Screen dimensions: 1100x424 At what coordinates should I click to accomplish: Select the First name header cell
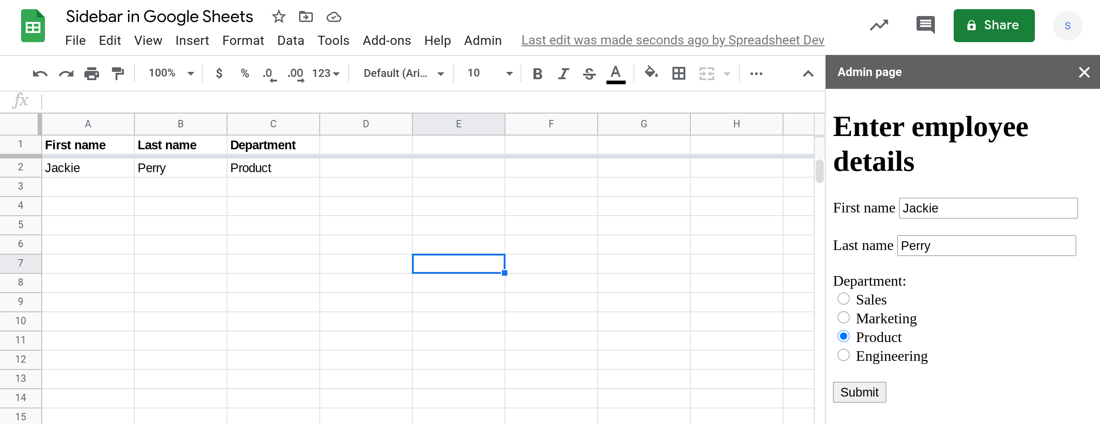[x=88, y=145]
